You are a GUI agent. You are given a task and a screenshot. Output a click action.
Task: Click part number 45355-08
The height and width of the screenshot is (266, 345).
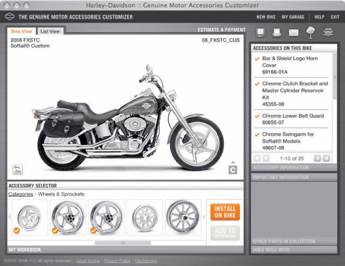pos(273,104)
